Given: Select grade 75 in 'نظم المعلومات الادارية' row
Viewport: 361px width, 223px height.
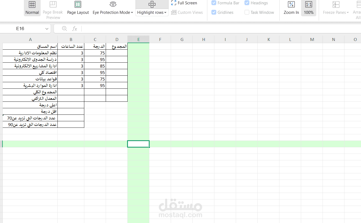Looking at the screenshot, I should click(x=95, y=53).
